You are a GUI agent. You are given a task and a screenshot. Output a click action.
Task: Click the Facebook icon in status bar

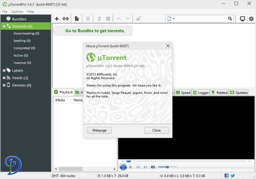pyautogui.click(x=227, y=176)
